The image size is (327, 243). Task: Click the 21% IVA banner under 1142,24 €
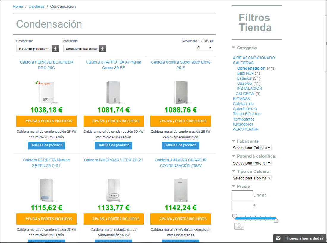point(181,219)
